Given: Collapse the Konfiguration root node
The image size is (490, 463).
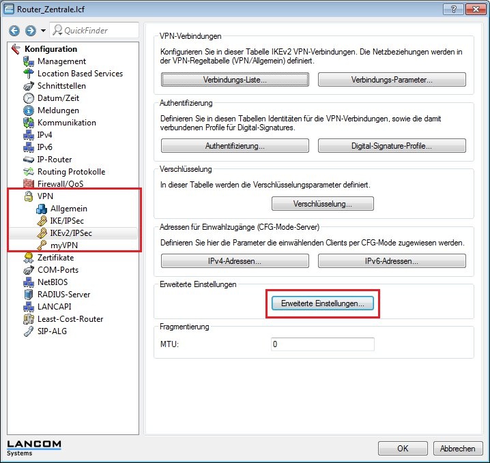Looking at the screenshot, I should 15,49.
